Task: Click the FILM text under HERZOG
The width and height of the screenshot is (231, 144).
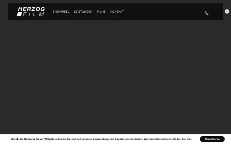Action: [33, 14]
